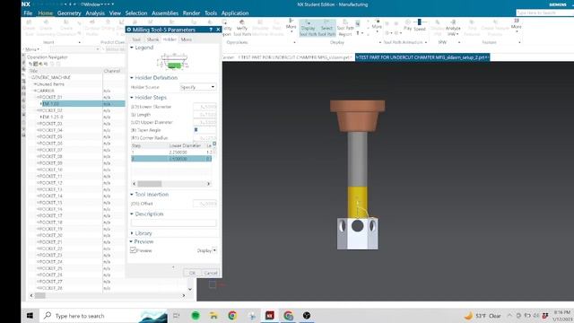Screen dimensions: 574x323
Task: Open the Holder Source dropdown
Action: point(197,87)
